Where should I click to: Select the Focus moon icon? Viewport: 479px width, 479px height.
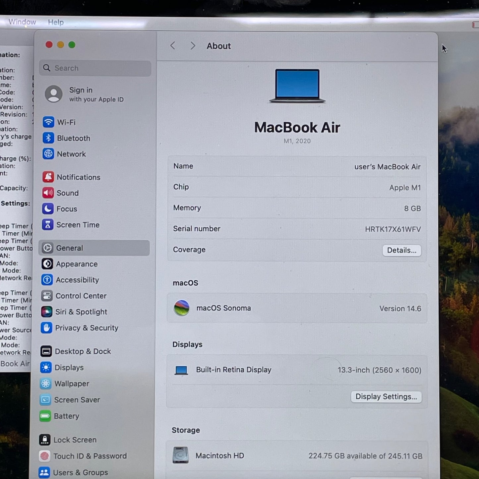[48, 209]
